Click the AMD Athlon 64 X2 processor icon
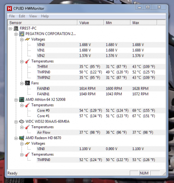This screenshot has height=183, width=174. point(22,100)
